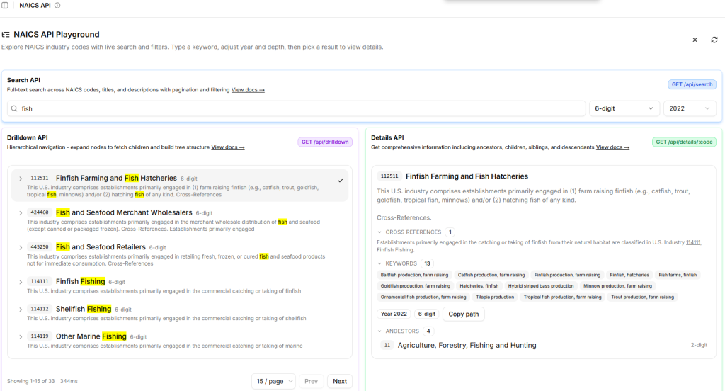Viewport: 725px width, 391px height.
Task: Click the info icon beside NAICS API
Action: (x=57, y=5)
